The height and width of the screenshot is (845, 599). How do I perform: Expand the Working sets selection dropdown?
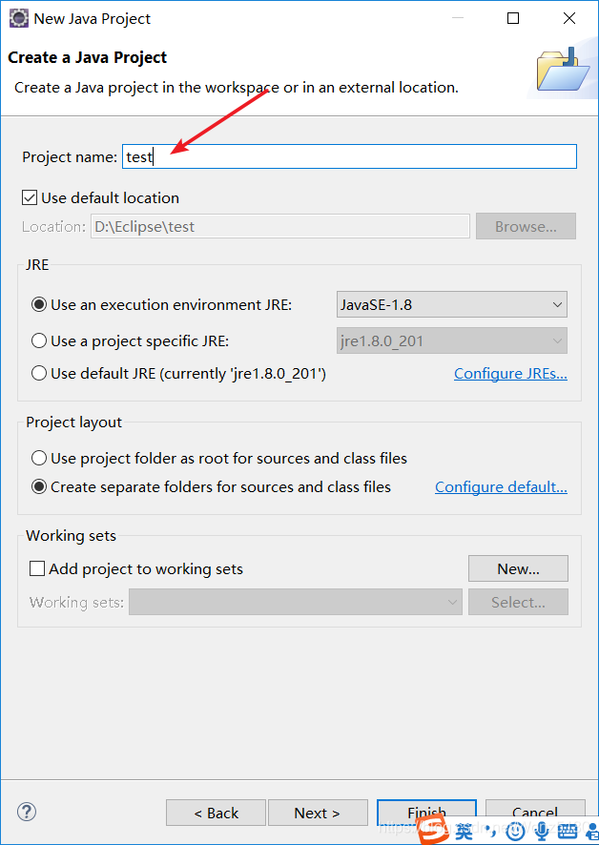point(452,602)
